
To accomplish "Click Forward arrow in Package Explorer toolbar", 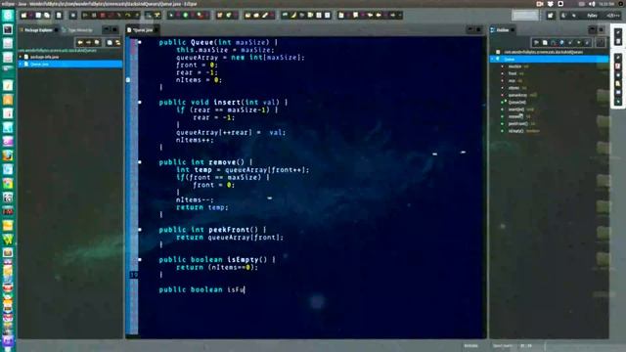I will click(89, 42).
